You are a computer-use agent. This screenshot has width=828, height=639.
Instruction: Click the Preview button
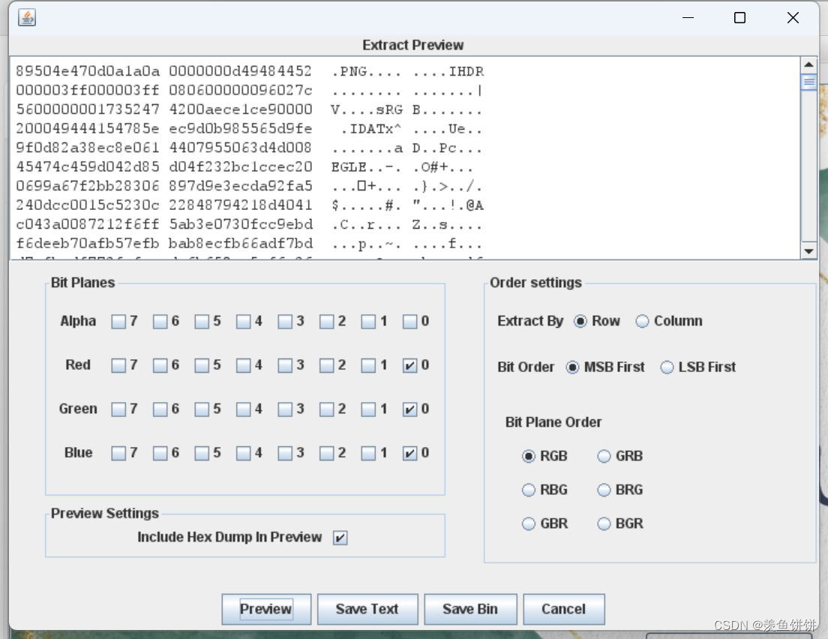coord(265,609)
